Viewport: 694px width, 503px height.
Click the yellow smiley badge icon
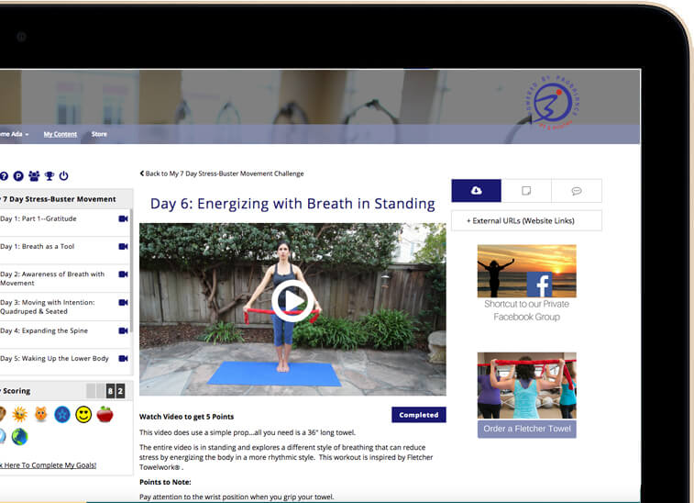click(83, 415)
